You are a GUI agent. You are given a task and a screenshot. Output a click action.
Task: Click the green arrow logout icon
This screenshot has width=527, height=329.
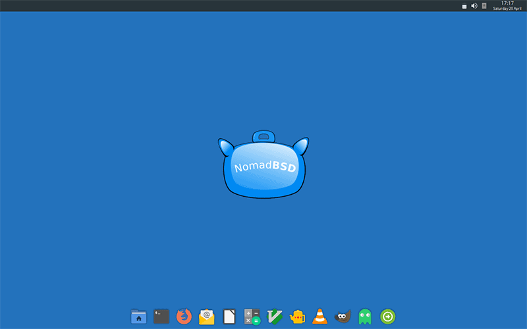coord(388,316)
